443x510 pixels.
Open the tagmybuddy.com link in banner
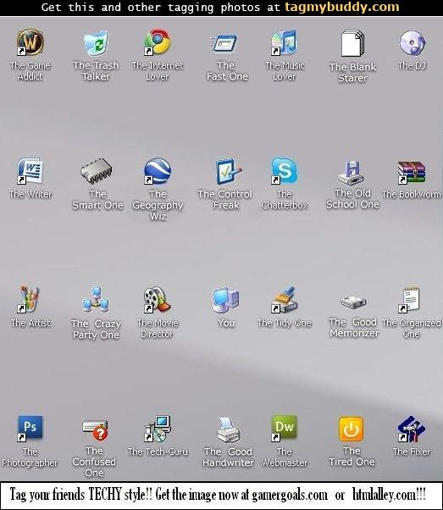pos(342,7)
